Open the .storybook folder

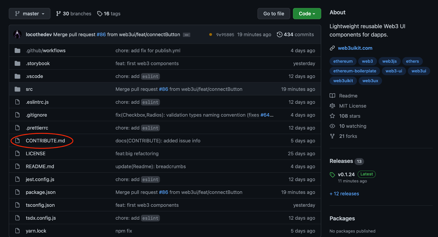[38, 63]
